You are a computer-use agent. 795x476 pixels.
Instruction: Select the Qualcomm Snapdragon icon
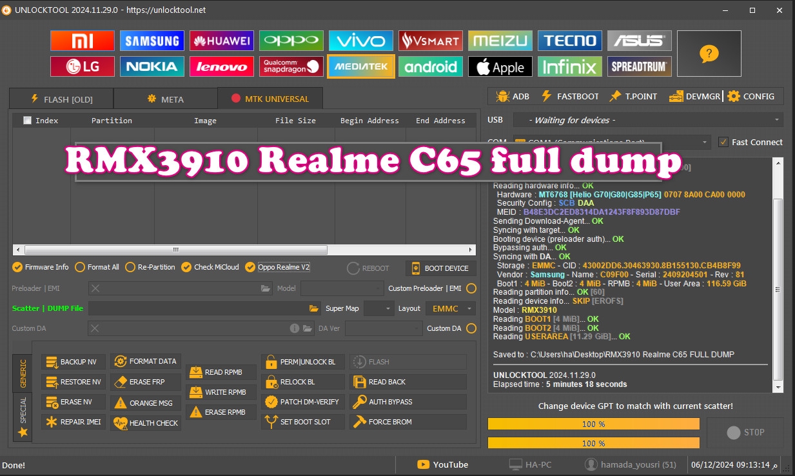[291, 66]
